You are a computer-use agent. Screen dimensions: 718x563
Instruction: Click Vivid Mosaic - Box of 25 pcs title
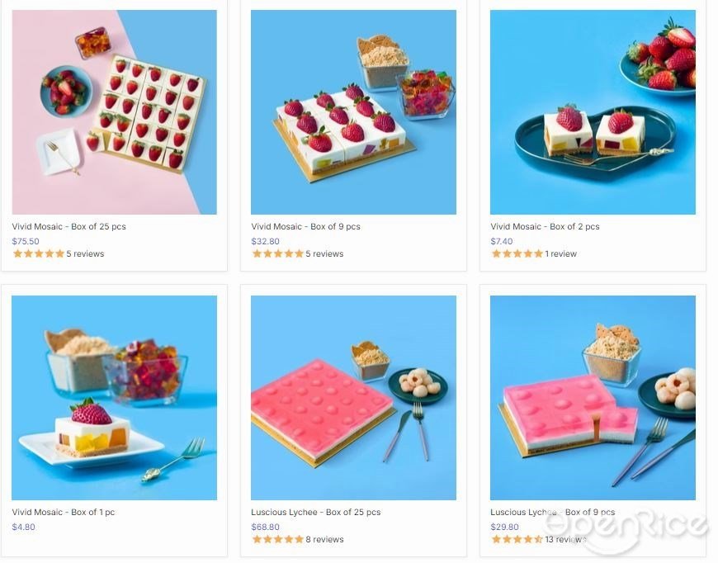click(x=68, y=226)
